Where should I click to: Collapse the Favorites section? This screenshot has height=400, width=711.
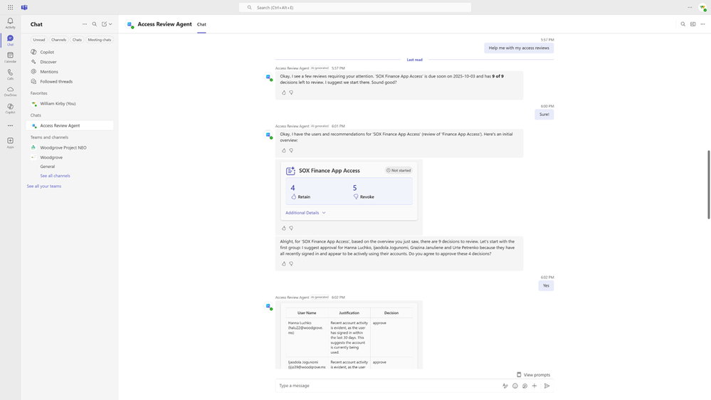39,93
